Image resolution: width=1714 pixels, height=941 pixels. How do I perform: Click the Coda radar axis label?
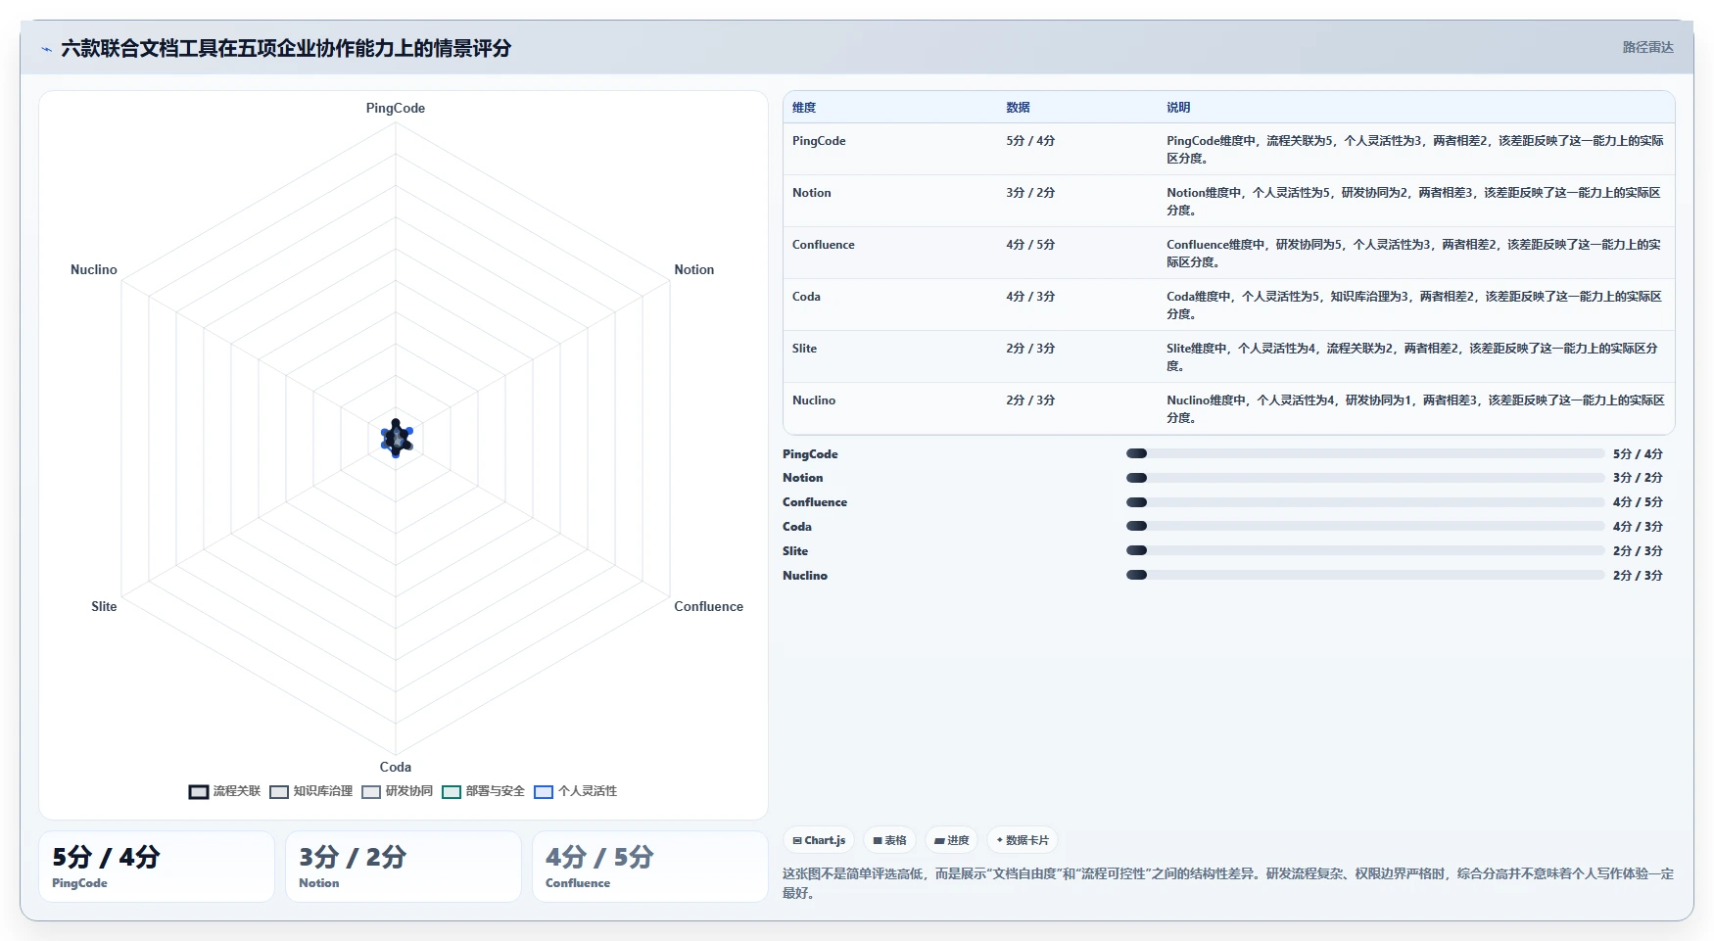[x=396, y=768]
